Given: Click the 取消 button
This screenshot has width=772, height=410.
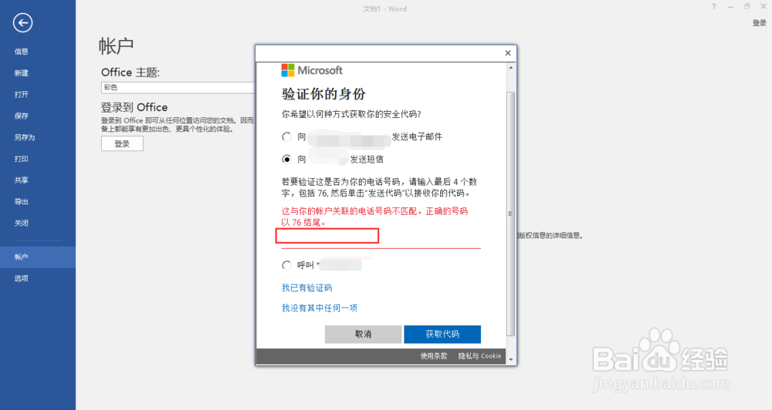Looking at the screenshot, I should [x=363, y=334].
